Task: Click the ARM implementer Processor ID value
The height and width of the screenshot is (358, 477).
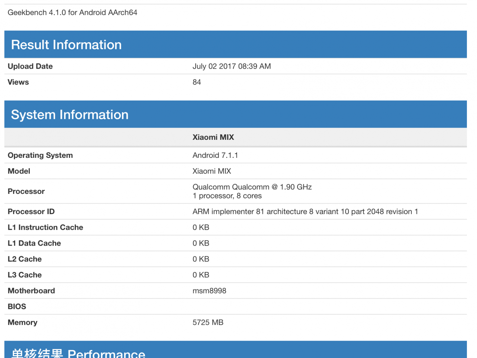Action: coord(305,212)
